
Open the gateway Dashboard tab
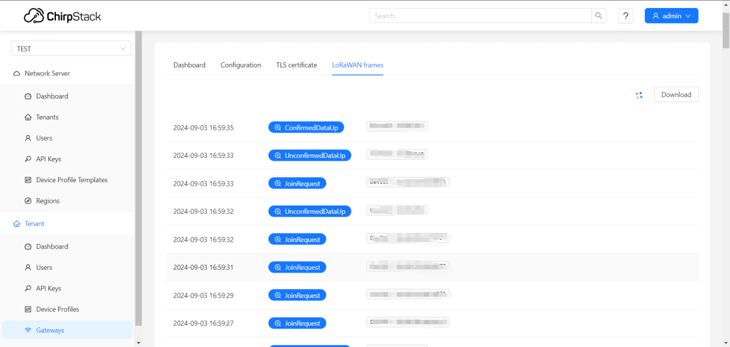point(189,65)
